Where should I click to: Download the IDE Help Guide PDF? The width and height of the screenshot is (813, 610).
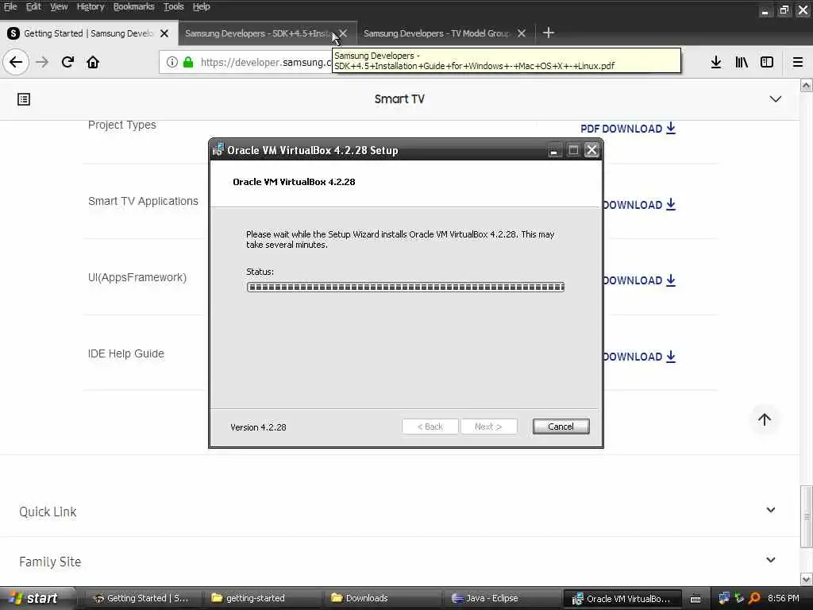[639, 357]
